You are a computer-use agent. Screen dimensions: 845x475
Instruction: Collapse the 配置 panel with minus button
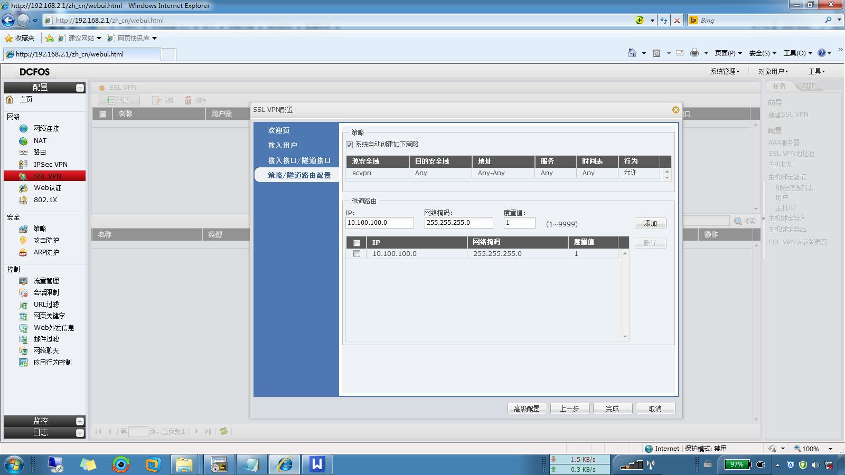pos(80,88)
